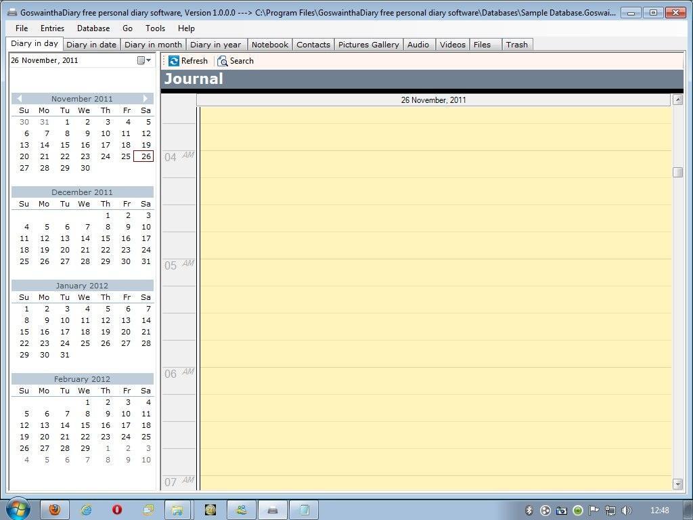Open Opera from the taskbar

[116, 510]
